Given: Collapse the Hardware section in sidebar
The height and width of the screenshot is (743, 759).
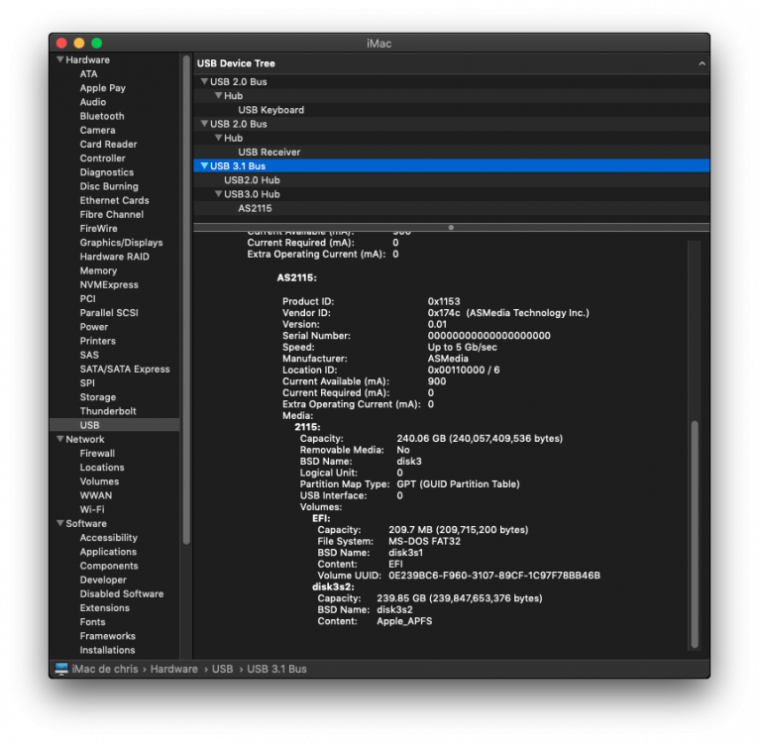Looking at the screenshot, I should click(60, 59).
